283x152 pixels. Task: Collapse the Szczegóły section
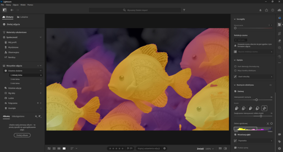(234, 19)
